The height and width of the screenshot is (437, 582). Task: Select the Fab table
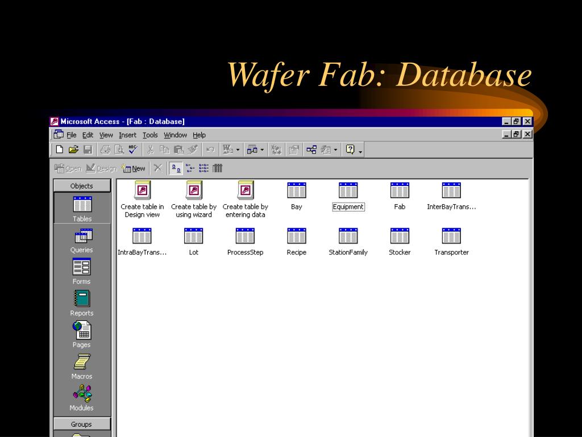pyautogui.click(x=400, y=196)
